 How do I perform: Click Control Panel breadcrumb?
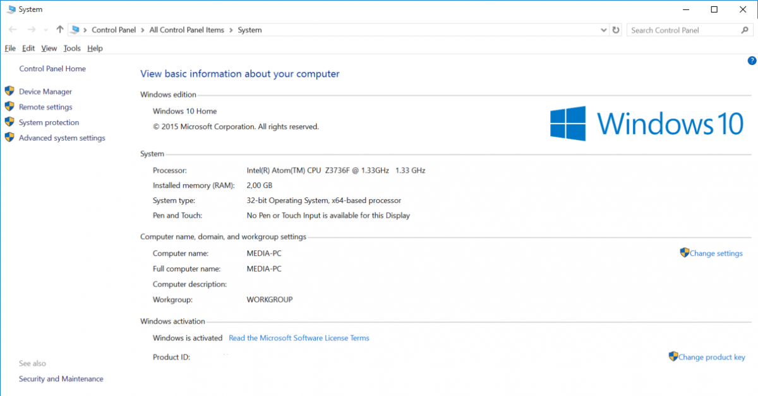(114, 30)
